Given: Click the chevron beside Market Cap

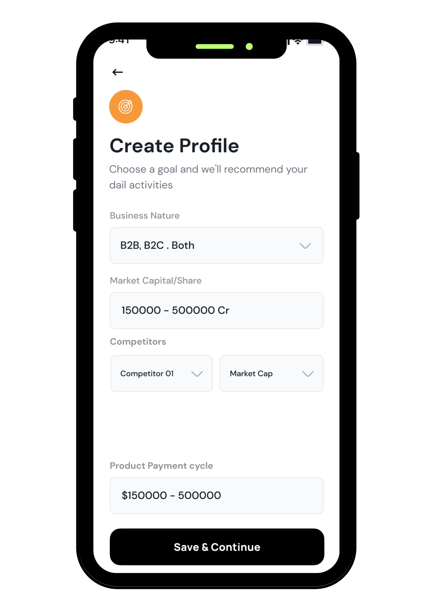Looking at the screenshot, I should (308, 374).
